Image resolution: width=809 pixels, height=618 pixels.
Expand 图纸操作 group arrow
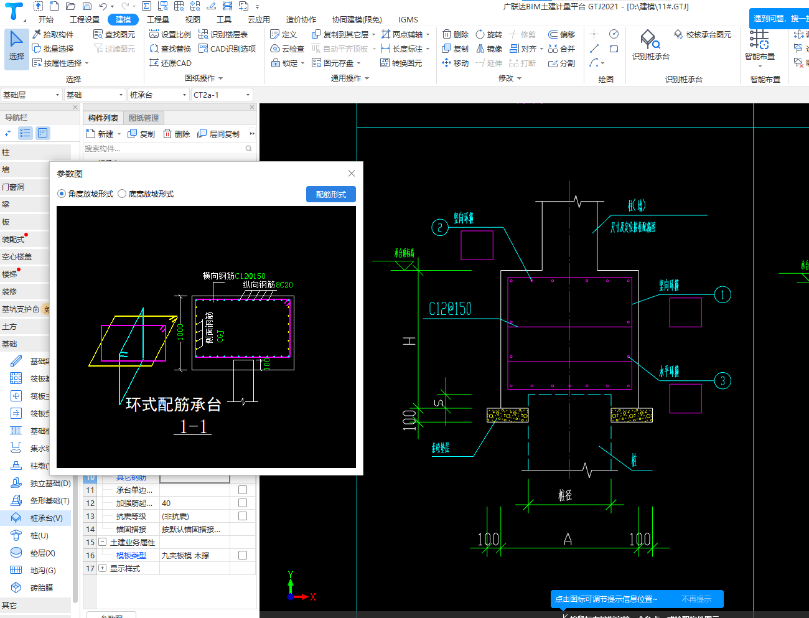tap(220, 78)
